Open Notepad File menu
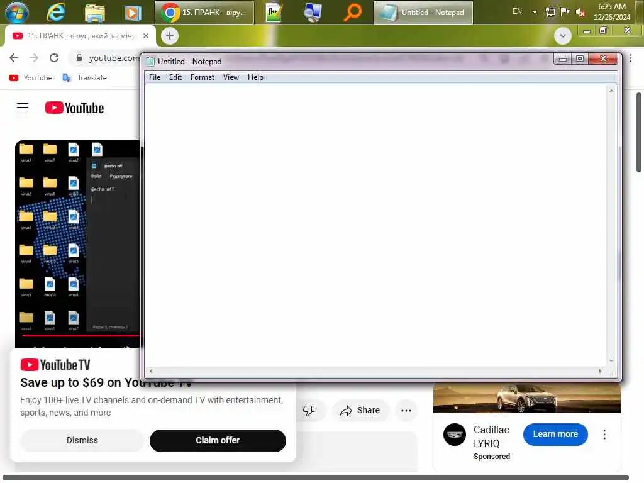644x483 pixels. (155, 77)
